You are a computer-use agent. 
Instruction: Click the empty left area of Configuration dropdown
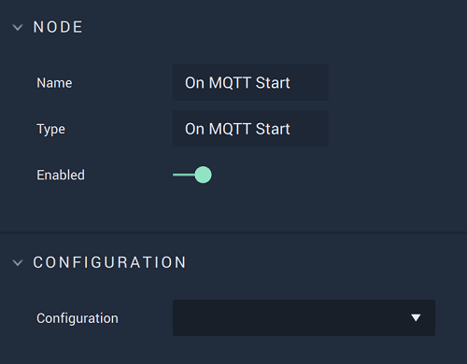[236, 317]
